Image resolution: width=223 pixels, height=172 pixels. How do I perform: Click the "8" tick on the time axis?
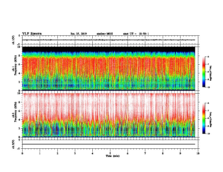163,153
